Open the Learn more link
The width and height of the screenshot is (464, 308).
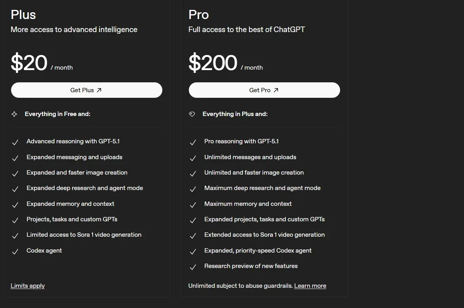coord(310,285)
